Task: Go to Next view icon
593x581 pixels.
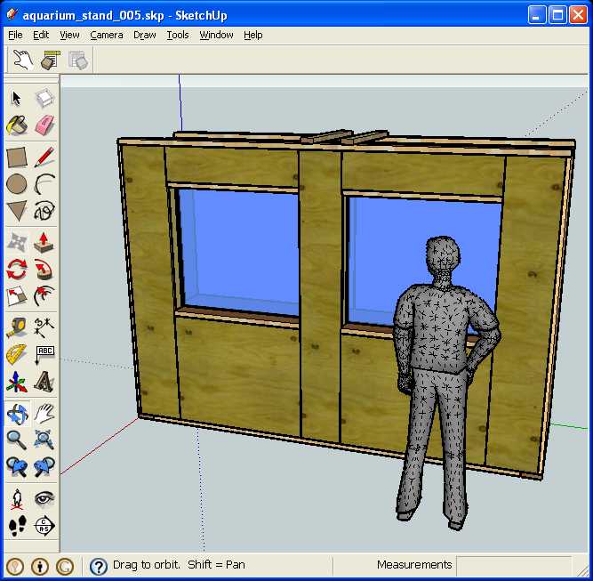Action: 44,467
